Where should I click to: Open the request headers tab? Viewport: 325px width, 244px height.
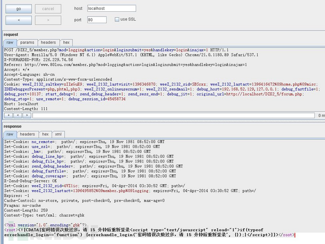(49, 42)
